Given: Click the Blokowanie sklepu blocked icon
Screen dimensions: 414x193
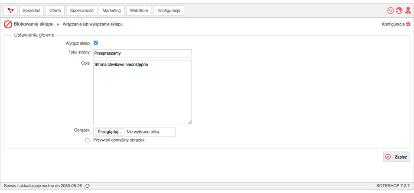Looking at the screenshot, I should pos(8,25).
